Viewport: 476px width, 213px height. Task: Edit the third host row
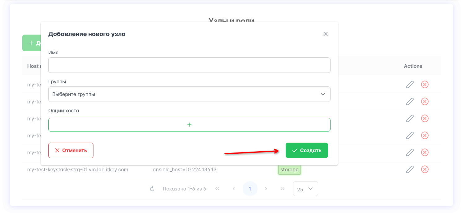410,119
